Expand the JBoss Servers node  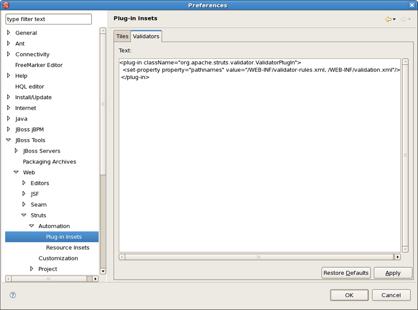pos(16,151)
